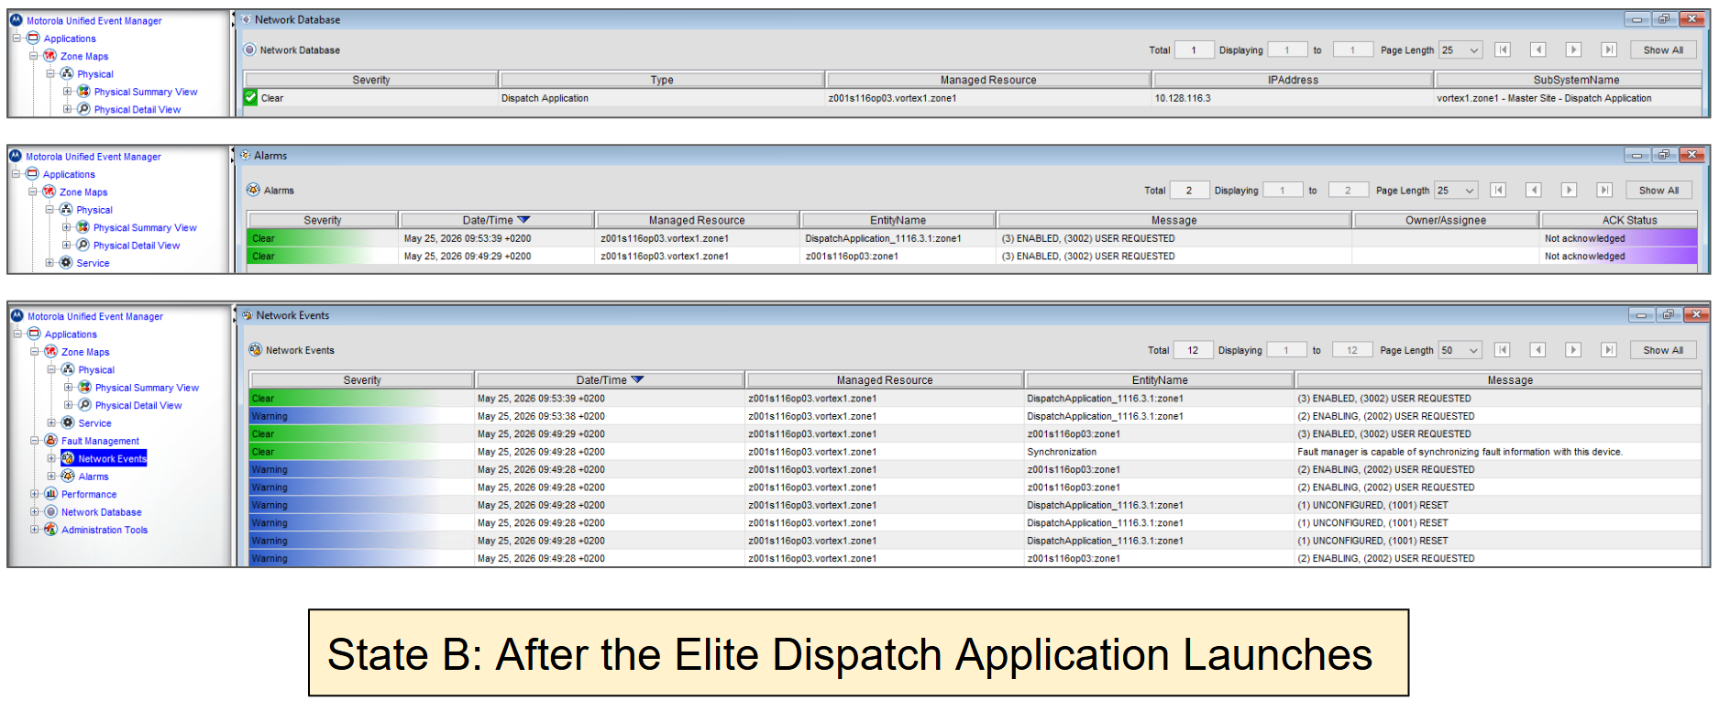Sort Alarms by the ACK Status column
Viewport: 1719px width, 712px height.
(1620, 220)
